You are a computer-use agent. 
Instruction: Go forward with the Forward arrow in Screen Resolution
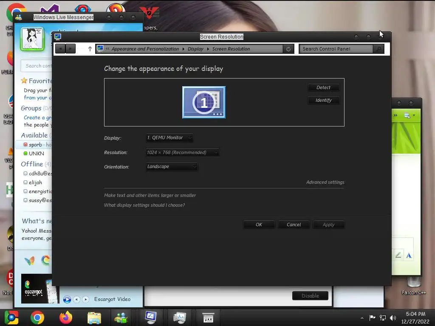point(71,49)
